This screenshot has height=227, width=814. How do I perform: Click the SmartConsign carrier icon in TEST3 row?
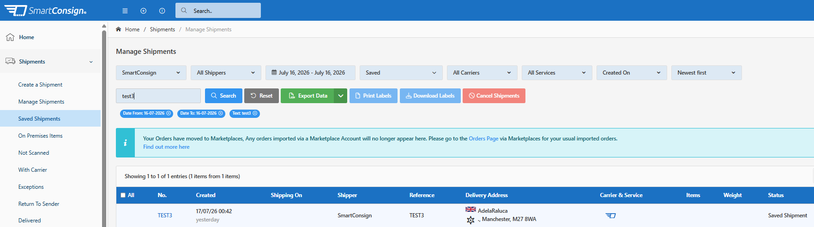[x=610, y=215]
